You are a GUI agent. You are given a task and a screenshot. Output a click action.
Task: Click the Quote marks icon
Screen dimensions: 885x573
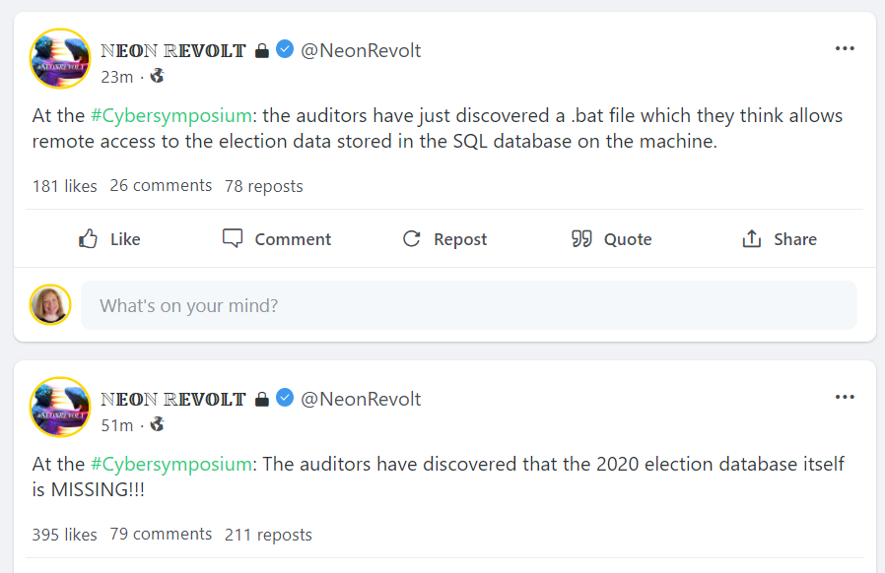[x=581, y=239]
